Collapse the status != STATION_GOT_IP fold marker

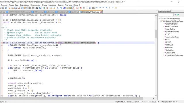pyautogui.click(x=2, y=68)
